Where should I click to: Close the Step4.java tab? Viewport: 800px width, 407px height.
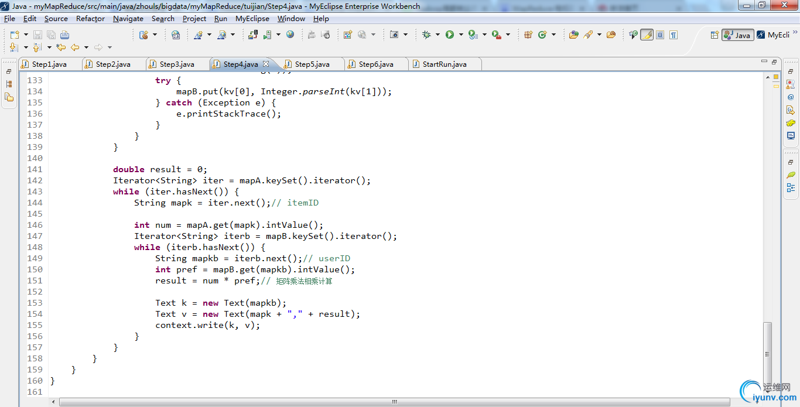266,64
